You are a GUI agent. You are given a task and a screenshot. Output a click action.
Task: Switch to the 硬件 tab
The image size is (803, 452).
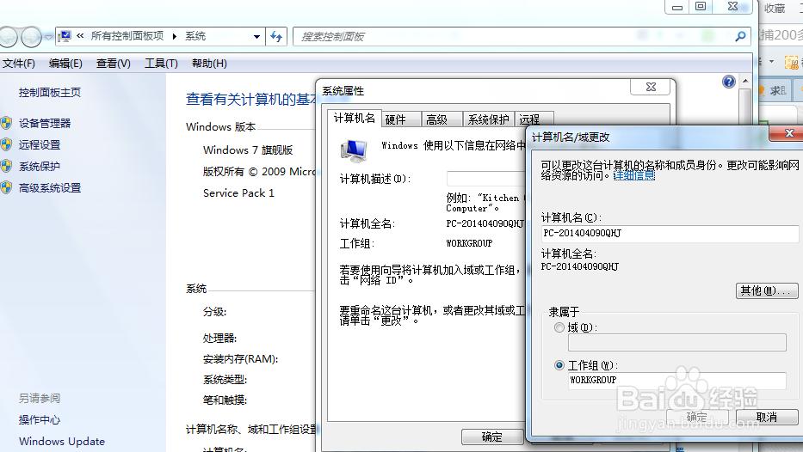[401, 119]
